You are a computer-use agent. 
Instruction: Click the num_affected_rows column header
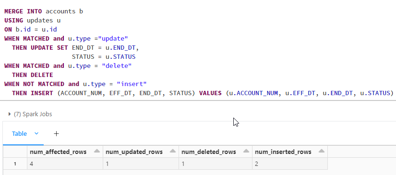[x=65, y=152]
